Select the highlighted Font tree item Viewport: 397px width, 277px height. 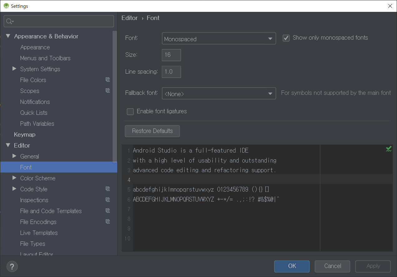[59, 167]
